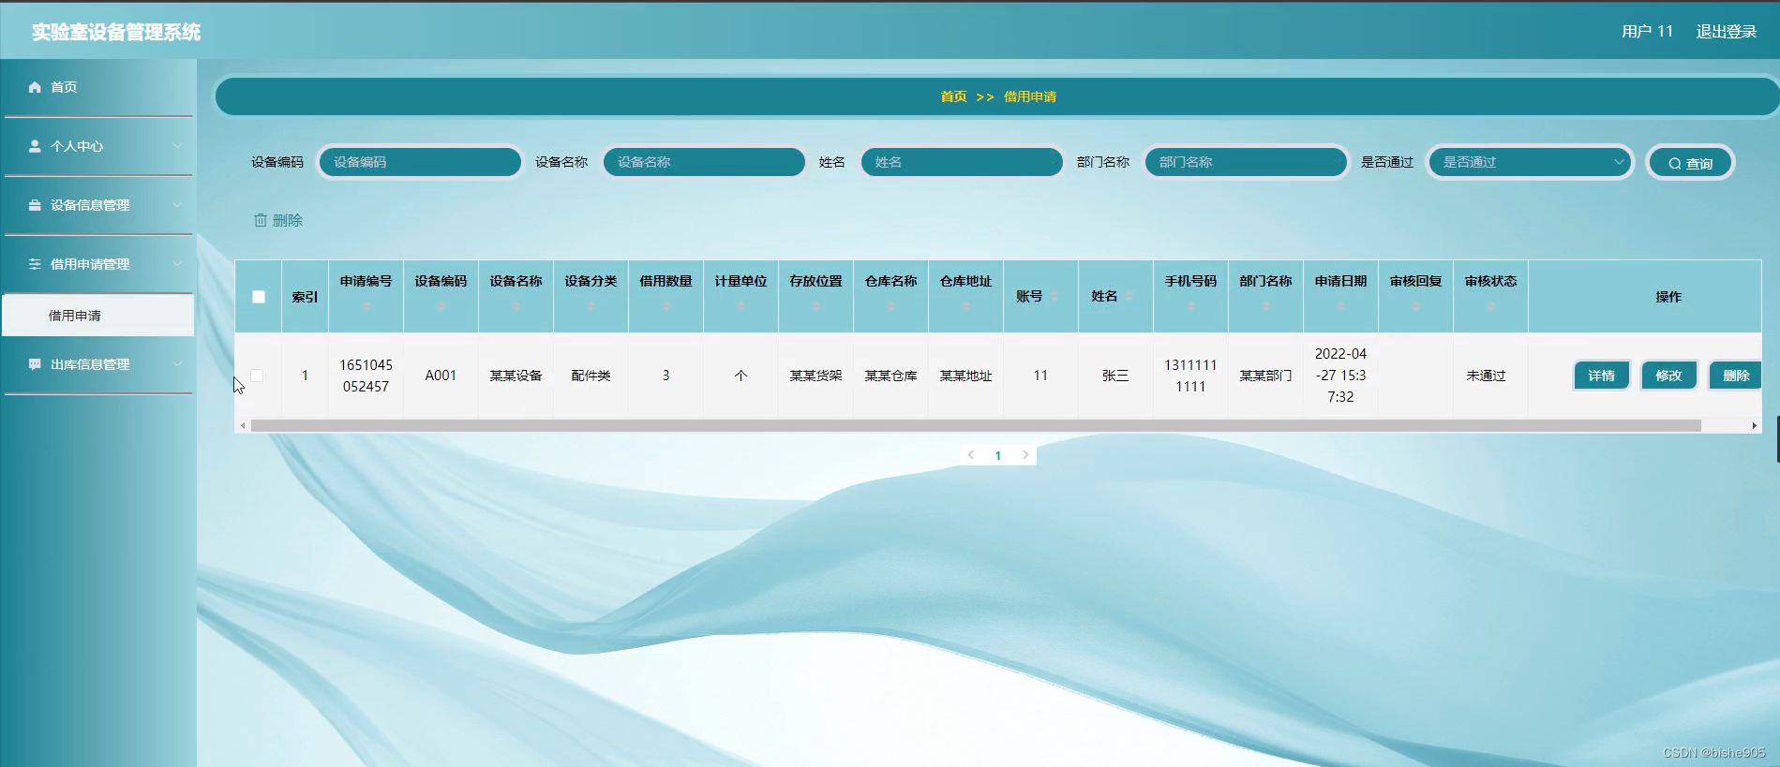Sort by 仓库地址 column arrows
This screenshot has height=767, width=1780.
coord(966,306)
